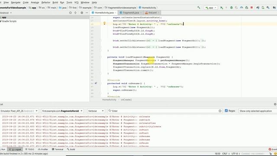Open the Tools menu
Viewport: 277px width, 156px height.
pos(69,3)
